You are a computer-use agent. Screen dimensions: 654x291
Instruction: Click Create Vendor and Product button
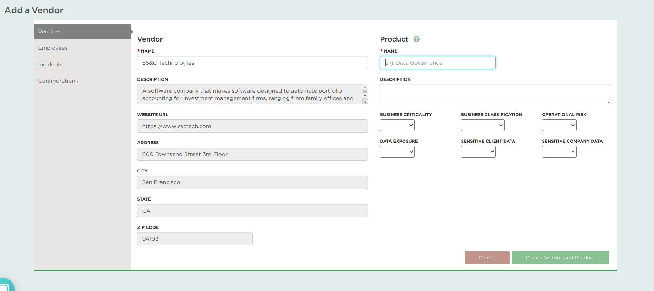pos(560,258)
